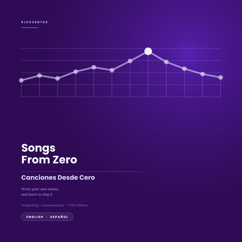This screenshot has height=242, width=242.
Task: Click the Songwriting + vocal exercises text
Action: pos(43,205)
